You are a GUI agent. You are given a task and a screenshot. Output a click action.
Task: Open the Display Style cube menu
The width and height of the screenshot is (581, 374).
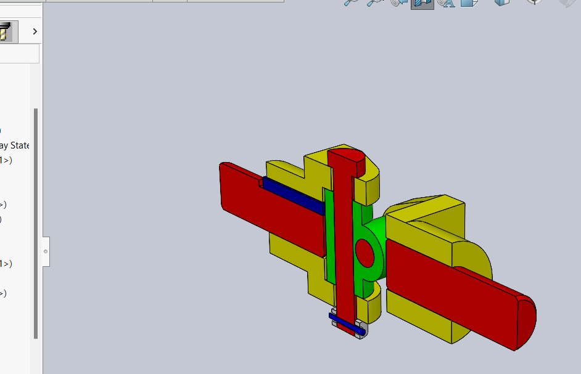click(x=501, y=2)
